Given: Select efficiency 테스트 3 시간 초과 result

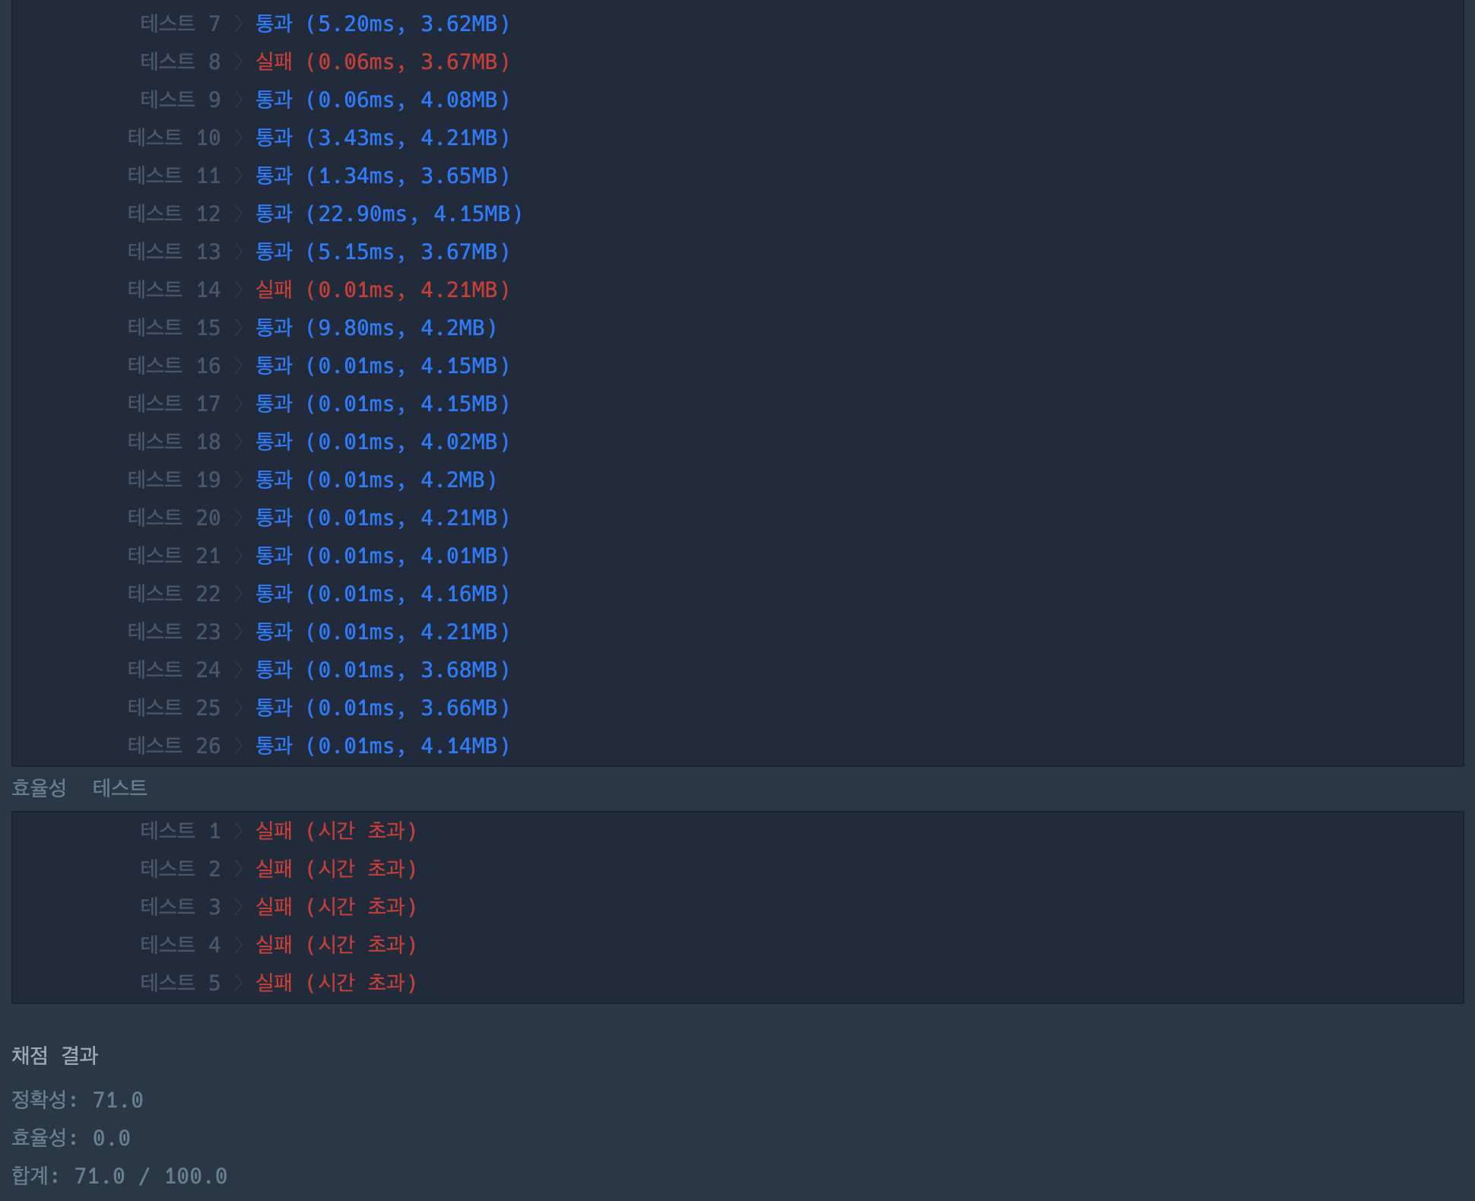Looking at the screenshot, I should click(336, 907).
